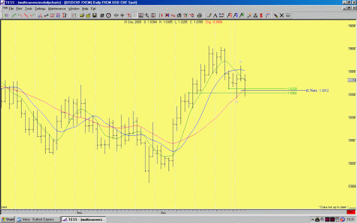Image resolution: width=357 pixels, height=223 pixels.
Task: Click the multicolored grid icon at toolbar start
Action: click(6, 15)
